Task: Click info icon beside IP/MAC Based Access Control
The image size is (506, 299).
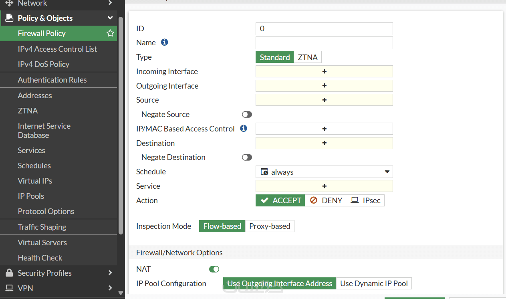Action: point(243,129)
